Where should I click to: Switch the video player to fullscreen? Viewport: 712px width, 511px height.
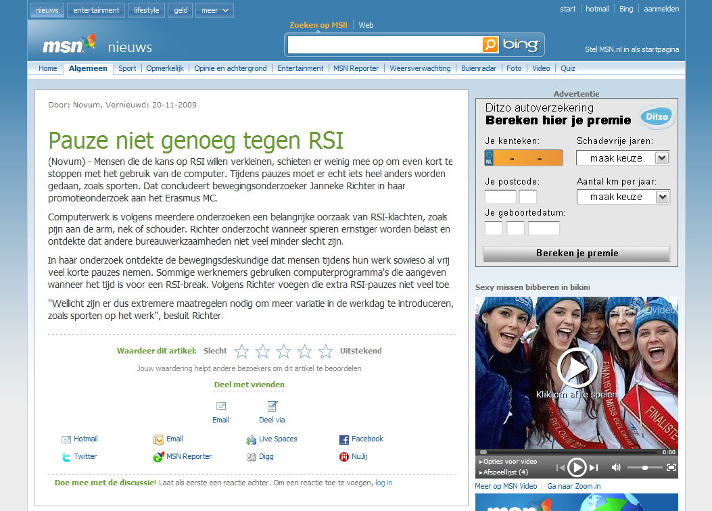coord(671,467)
